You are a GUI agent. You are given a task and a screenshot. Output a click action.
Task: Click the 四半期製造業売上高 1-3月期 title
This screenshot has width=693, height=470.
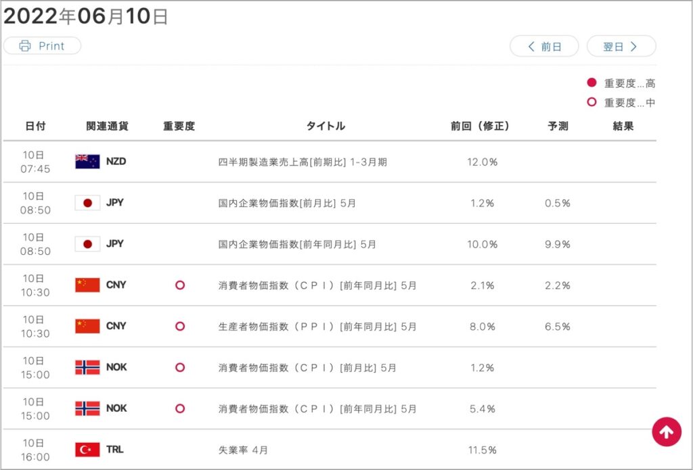click(x=303, y=162)
